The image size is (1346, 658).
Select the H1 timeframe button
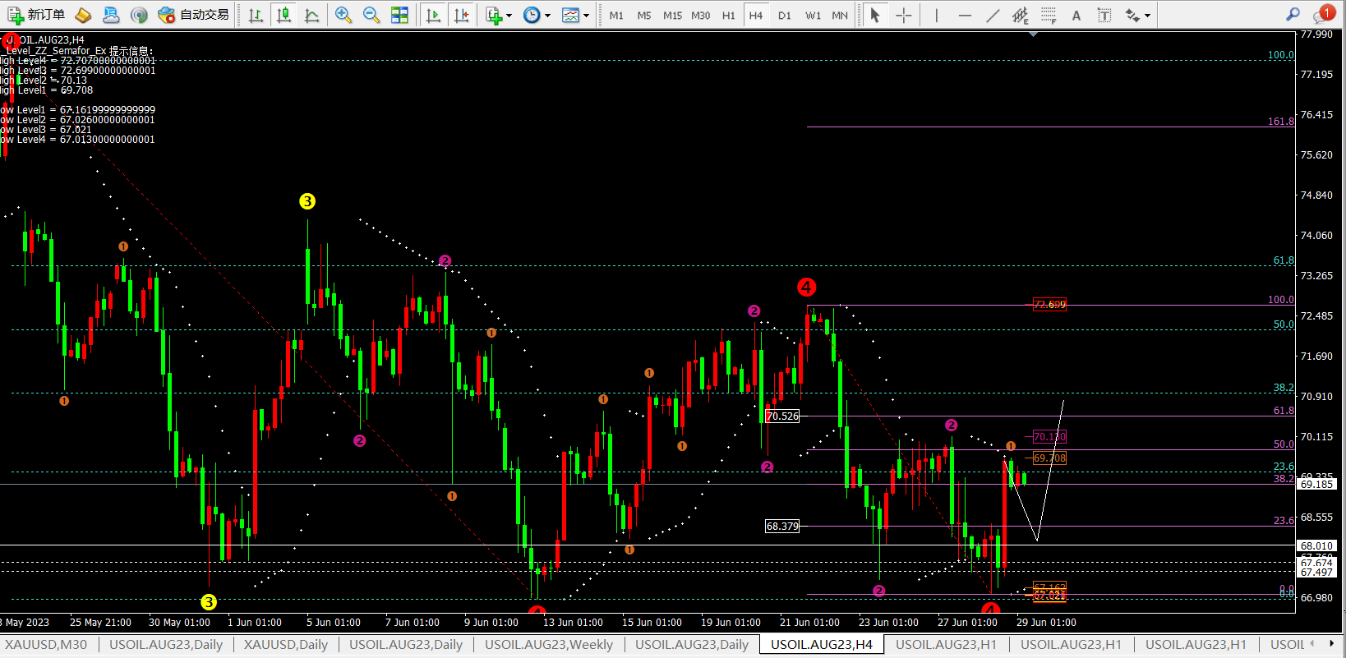tap(729, 15)
